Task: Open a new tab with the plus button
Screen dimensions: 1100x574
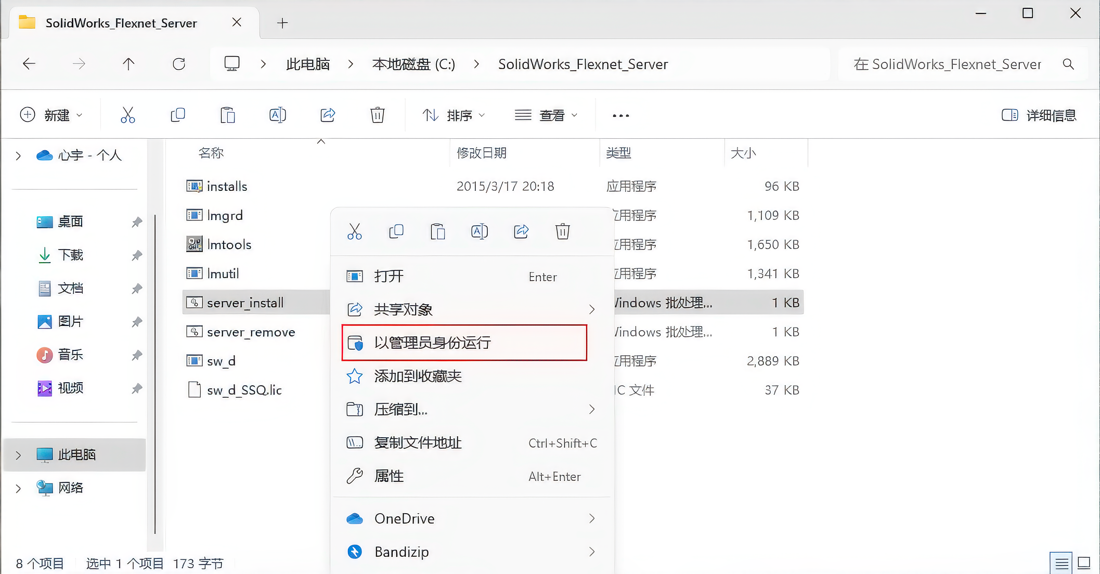Action: click(282, 23)
